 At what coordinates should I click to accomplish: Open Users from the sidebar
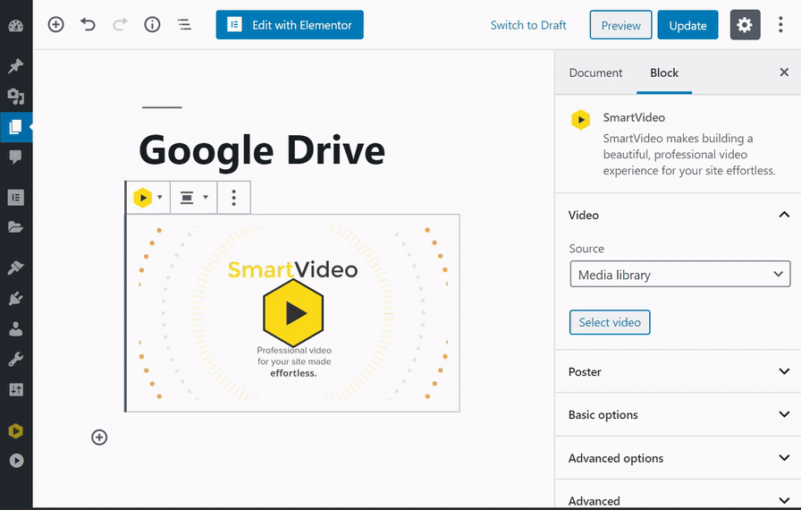click(x=16, y=329)
